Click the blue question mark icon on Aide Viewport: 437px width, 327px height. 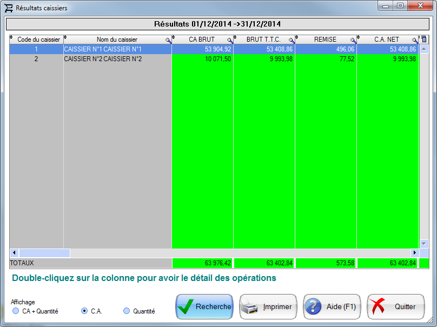tap(314, 306)
